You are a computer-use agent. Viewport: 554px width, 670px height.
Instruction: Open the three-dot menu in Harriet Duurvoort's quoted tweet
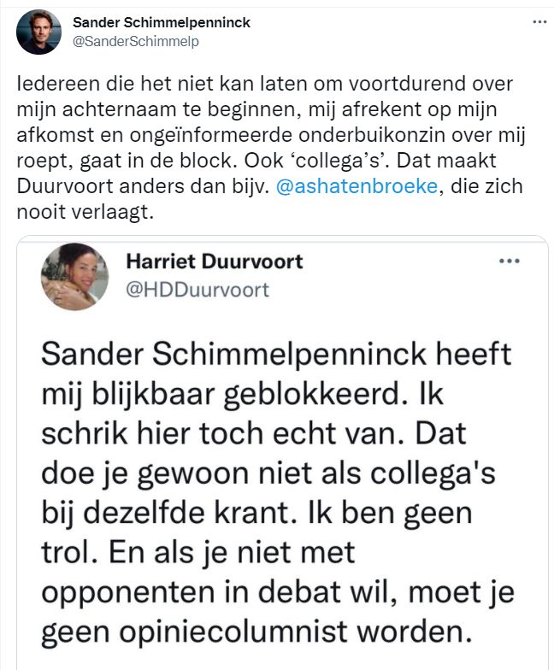[x=510, y=261]
